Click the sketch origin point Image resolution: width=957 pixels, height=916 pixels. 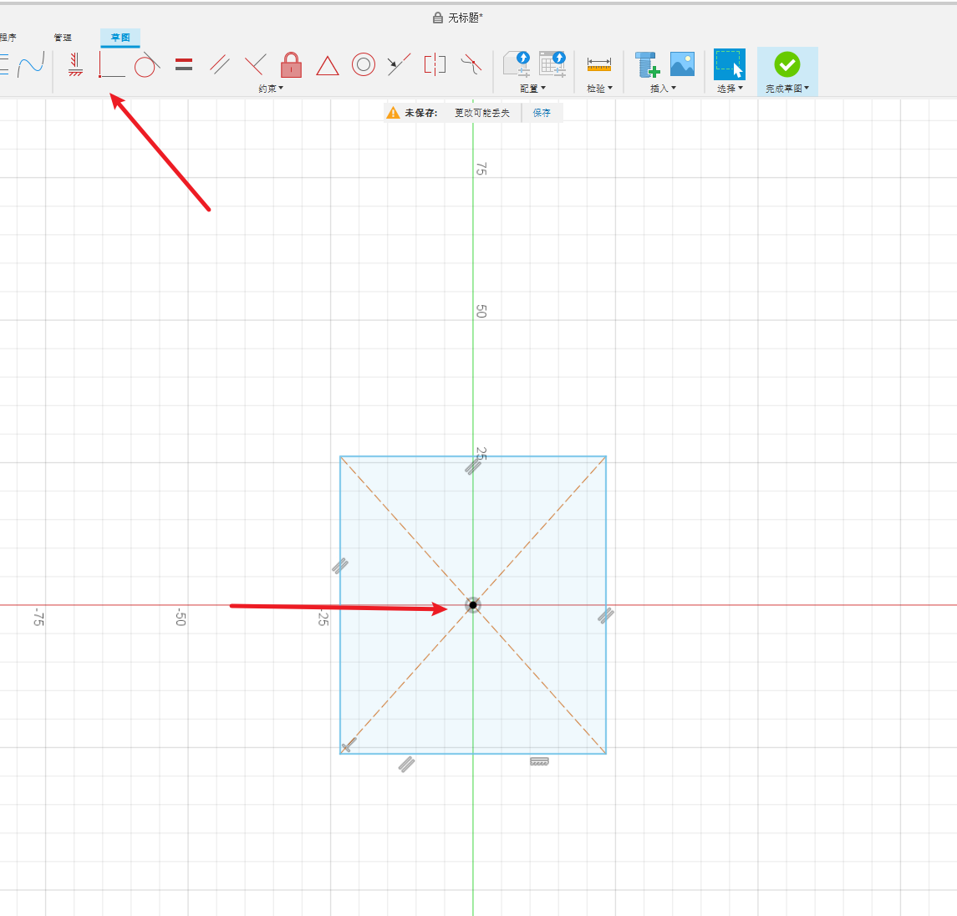(x=473, y=604)
